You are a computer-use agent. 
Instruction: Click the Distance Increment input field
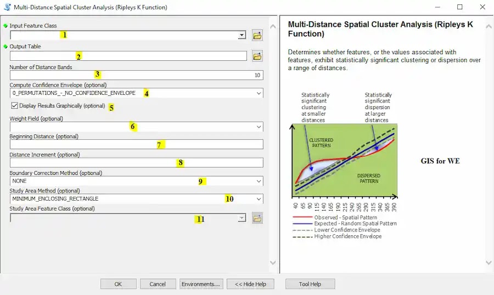pos(137,163)
